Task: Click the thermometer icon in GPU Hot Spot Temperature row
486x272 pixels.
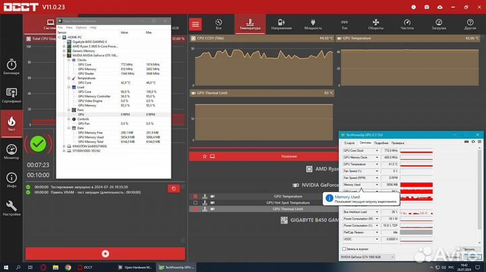Action: pyautogui.click(x=205, y=203)
